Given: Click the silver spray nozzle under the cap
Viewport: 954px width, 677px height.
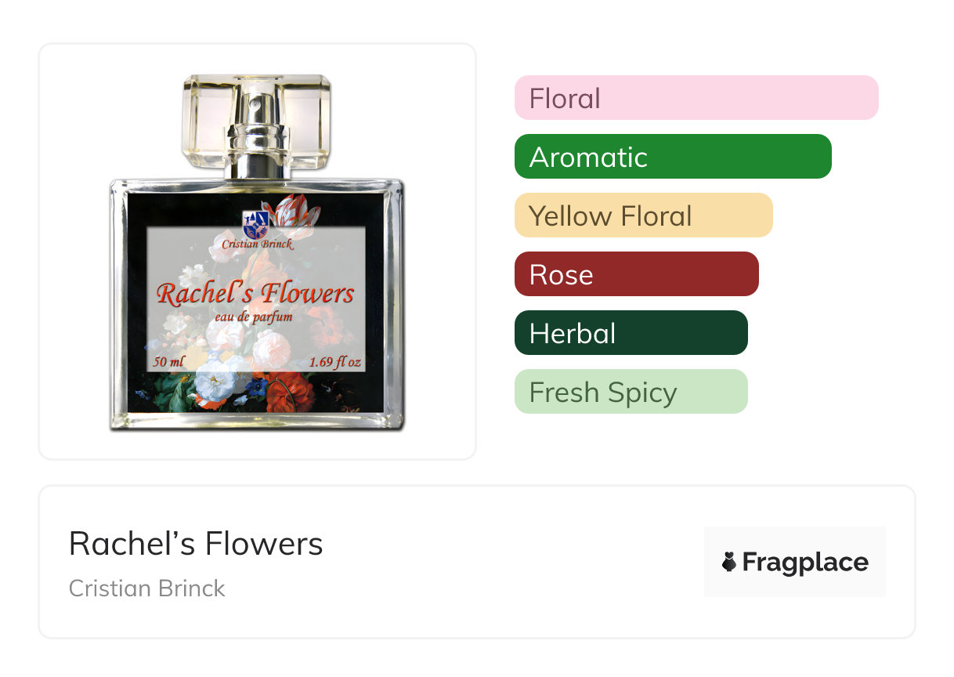Looking at the screenshot, I should [x=255, y=150].
